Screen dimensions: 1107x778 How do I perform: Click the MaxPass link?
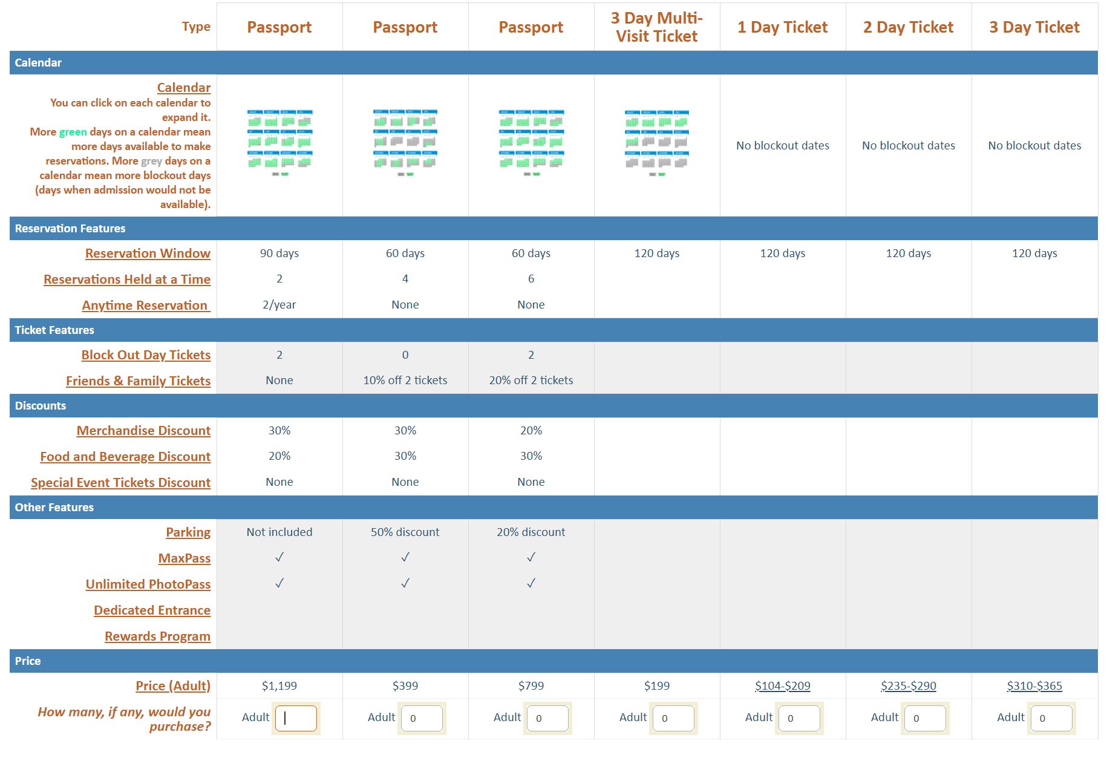click(x=184, y=558)
